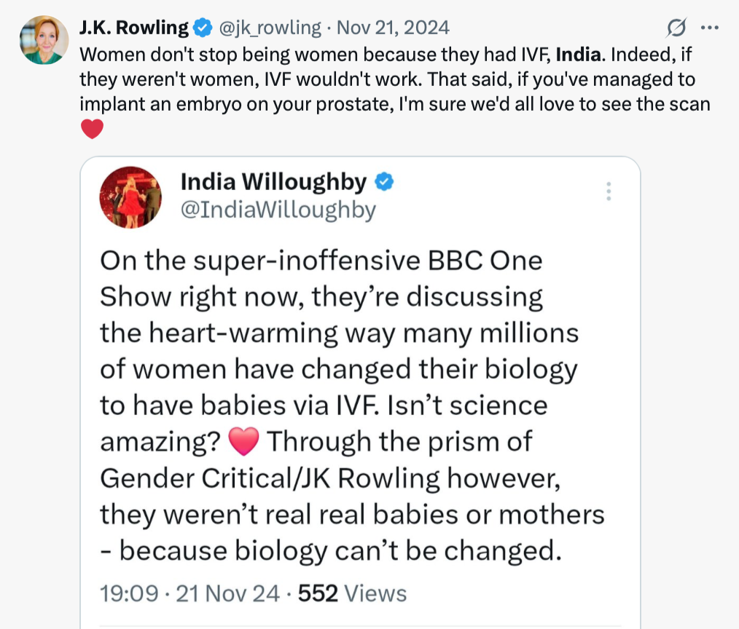Click J.K. Rowling's profile avatar
Image resolution: width=739 pixels, height=629 pixels.
(x=42, y=40)
